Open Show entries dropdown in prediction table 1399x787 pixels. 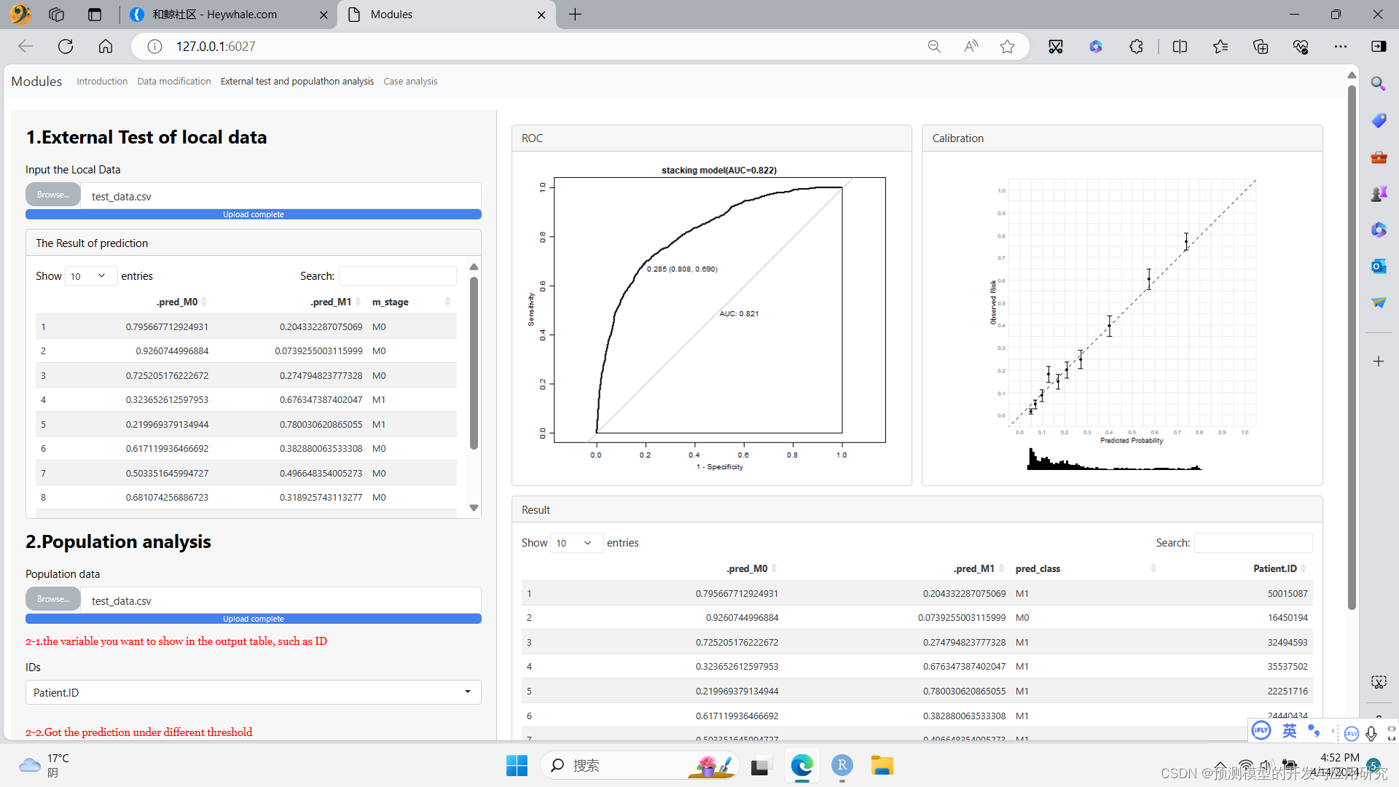[x=90, y=276]
